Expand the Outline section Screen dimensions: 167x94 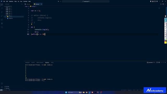7,86
